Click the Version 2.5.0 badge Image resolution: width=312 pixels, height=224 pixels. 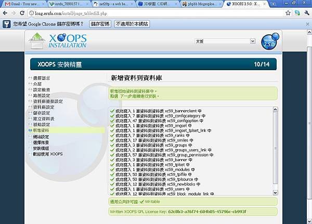click(x=270, y=42)
